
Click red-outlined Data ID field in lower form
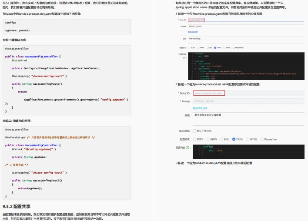coord(209,93)
